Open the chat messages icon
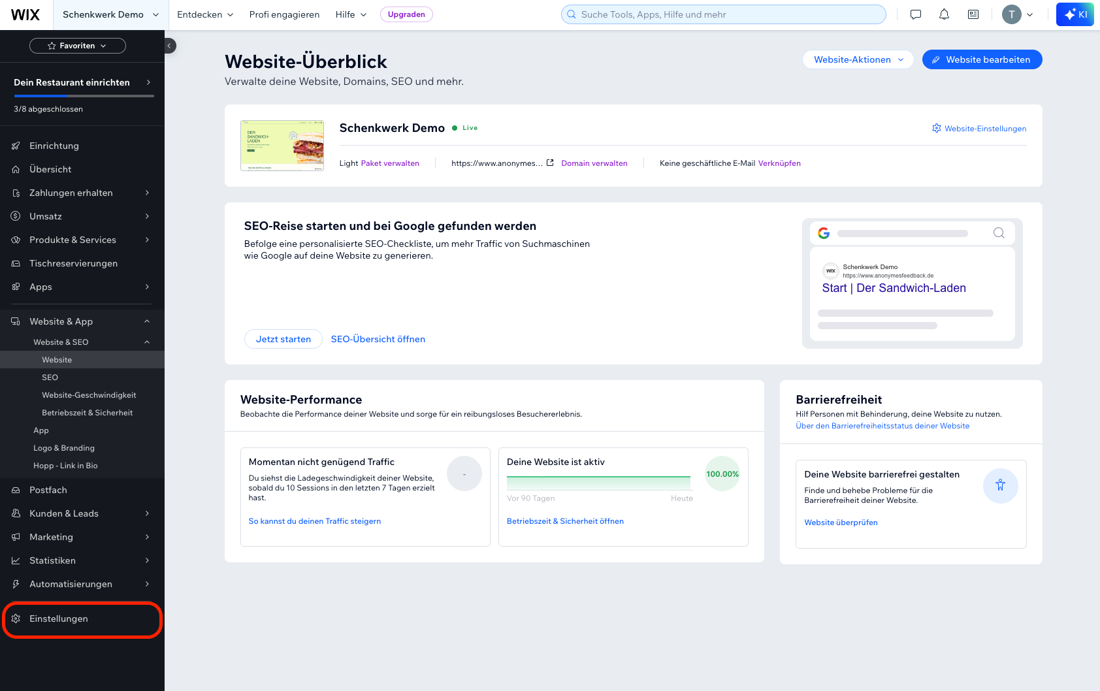The image size is (1100, 691). (x=916, y=14)
